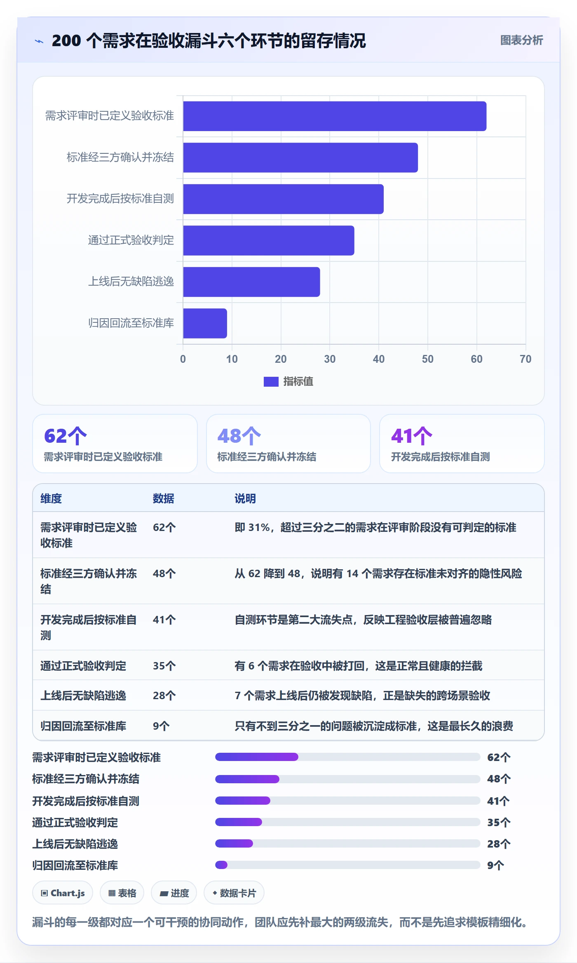The image size is (577, 963).
Task: Select the table cell starting 即 31%
Action: (x=375, y=527)
